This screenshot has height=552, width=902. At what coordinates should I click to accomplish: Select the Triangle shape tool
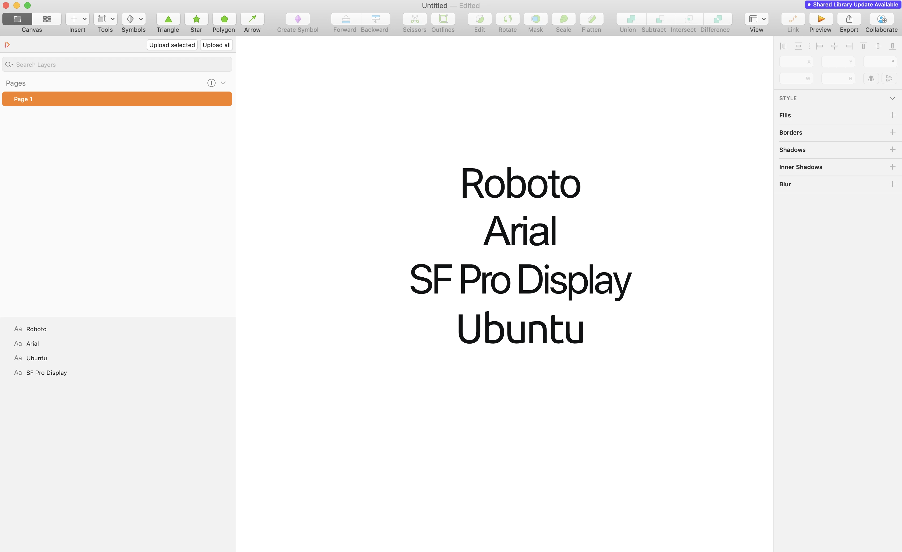pyautogui.click(x=168, y=19)
